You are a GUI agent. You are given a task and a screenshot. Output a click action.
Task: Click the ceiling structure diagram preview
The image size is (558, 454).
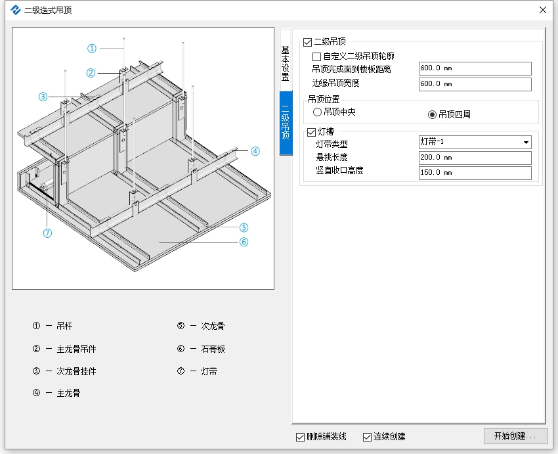143,158
